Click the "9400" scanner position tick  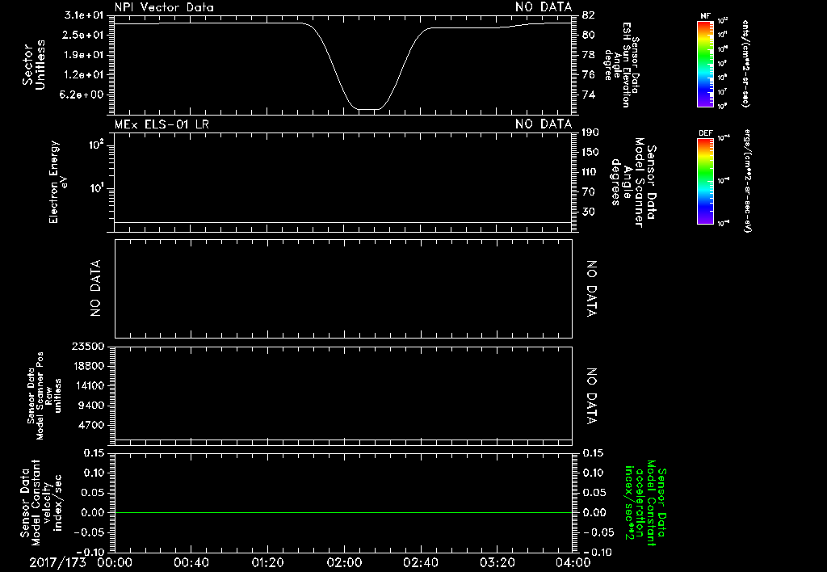pyautogui.click(x=92, y=406)
